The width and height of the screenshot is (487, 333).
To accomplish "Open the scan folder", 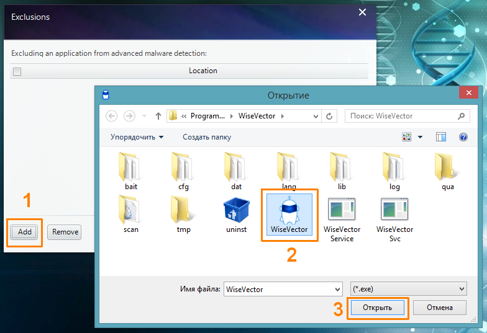I will tap(130, 214).
